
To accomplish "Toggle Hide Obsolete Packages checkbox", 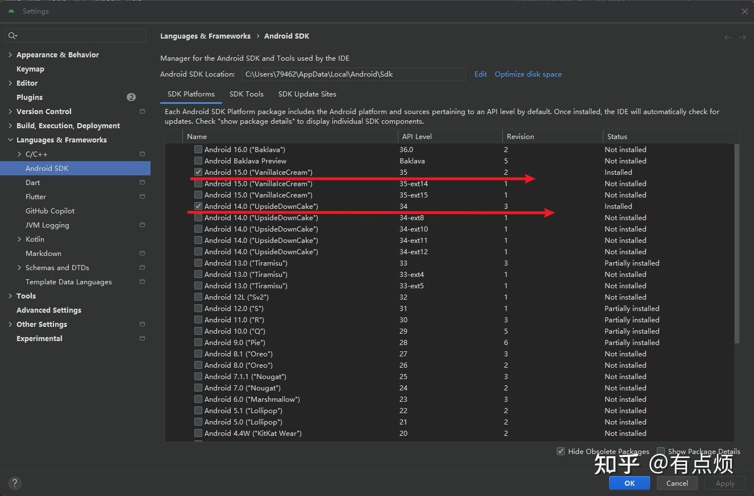I will click(561, 451).
